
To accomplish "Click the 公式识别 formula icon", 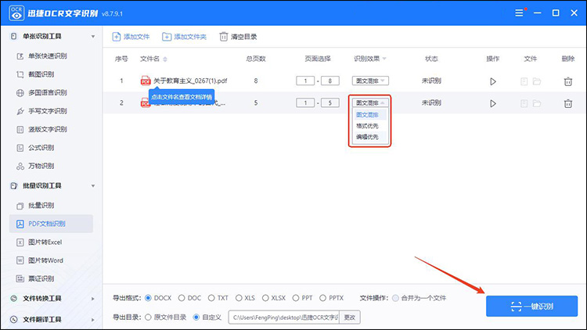I will pos(20,148).
